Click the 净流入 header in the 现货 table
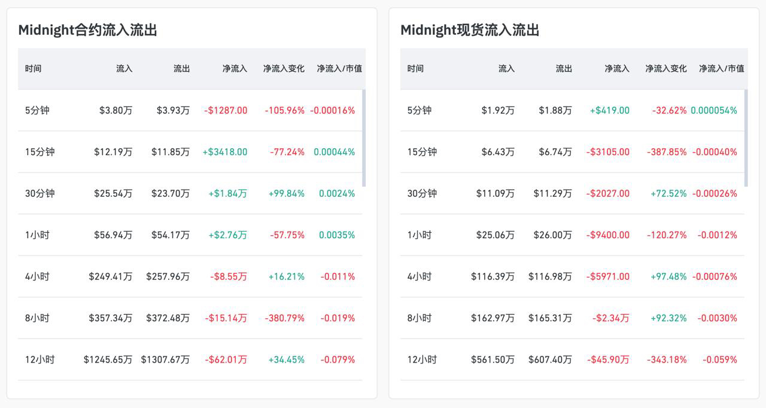Screen dimensions: 766x408 point(616,69)
